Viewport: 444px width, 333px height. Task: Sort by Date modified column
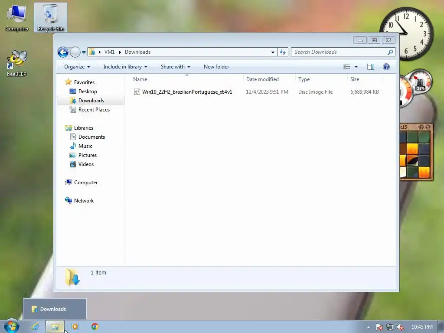coord(269,79)
